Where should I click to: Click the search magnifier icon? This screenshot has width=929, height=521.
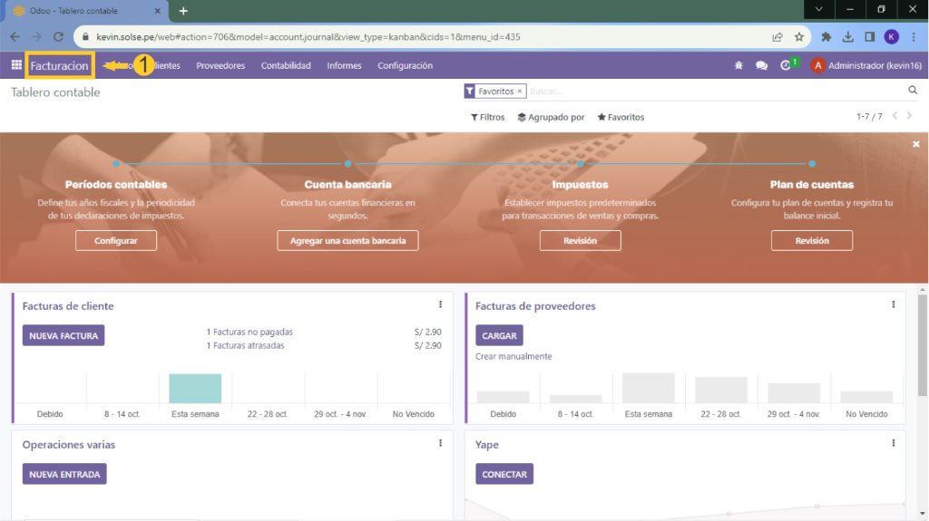click(913, 91)
